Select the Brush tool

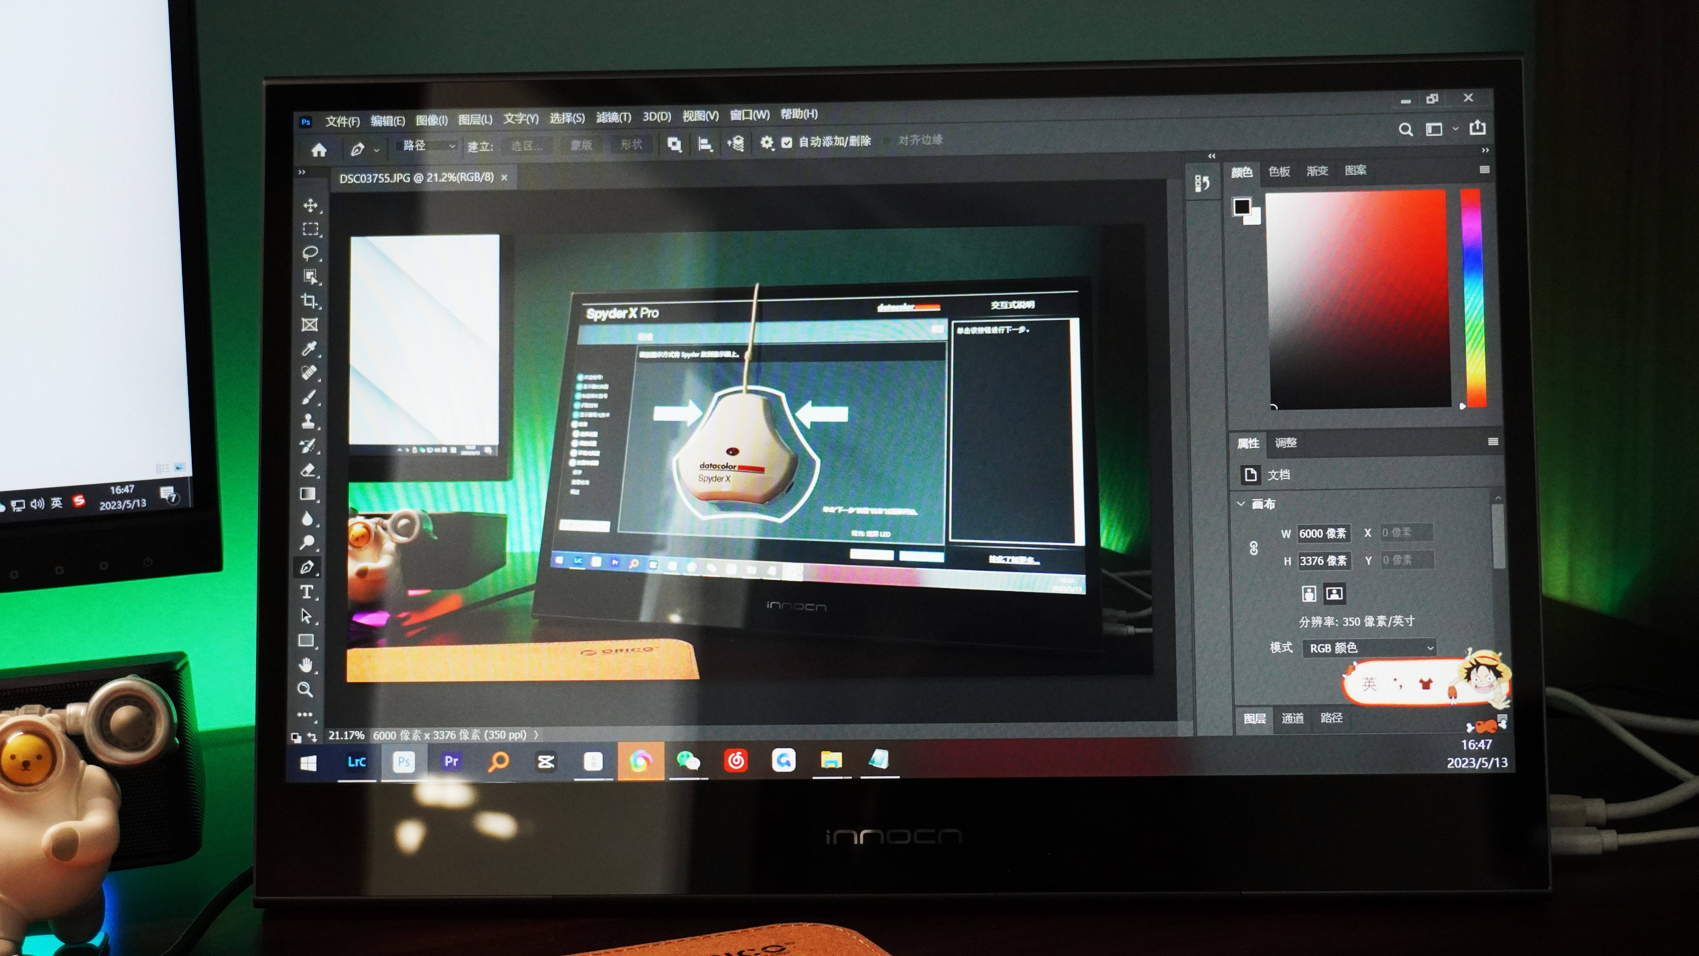pos(309,397)
